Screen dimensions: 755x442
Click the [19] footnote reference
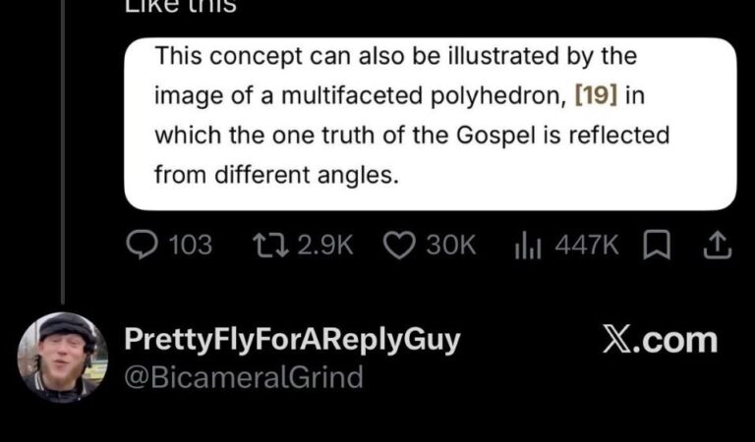596,94
